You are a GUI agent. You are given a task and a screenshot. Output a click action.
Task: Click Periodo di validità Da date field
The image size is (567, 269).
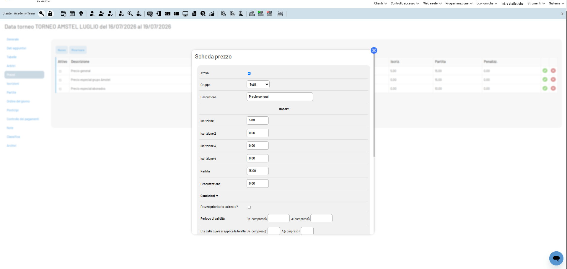pyautogui.click(x=278, y=219)
